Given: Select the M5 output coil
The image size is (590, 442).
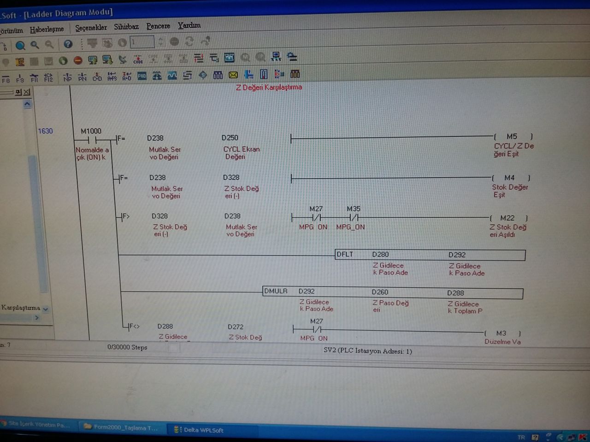Looking at the screenshot, I should [513, 137].
